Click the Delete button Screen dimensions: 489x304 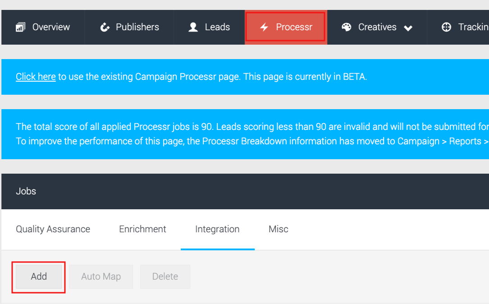pos(165,276)
